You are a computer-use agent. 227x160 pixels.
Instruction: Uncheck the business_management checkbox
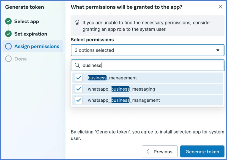(x=79, y=78)
